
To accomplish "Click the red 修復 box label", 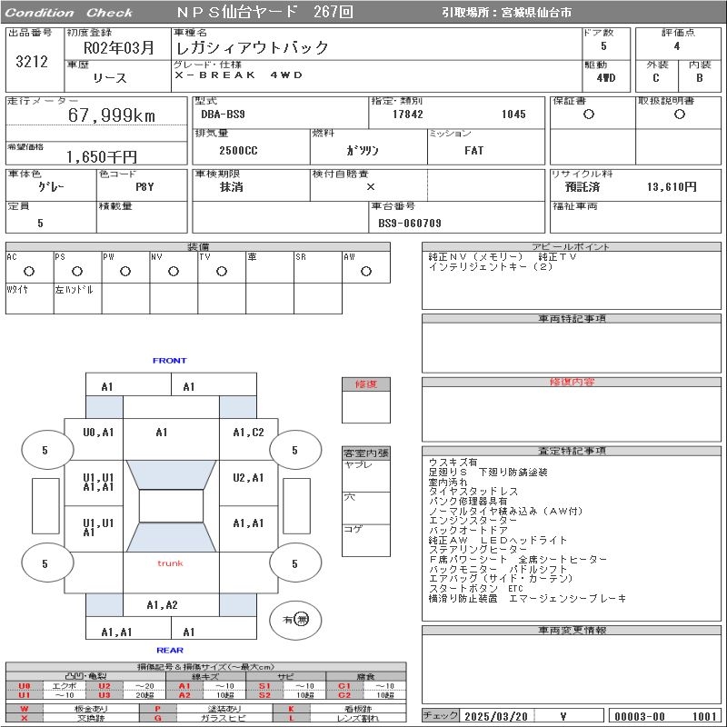I will click(365, 384).
